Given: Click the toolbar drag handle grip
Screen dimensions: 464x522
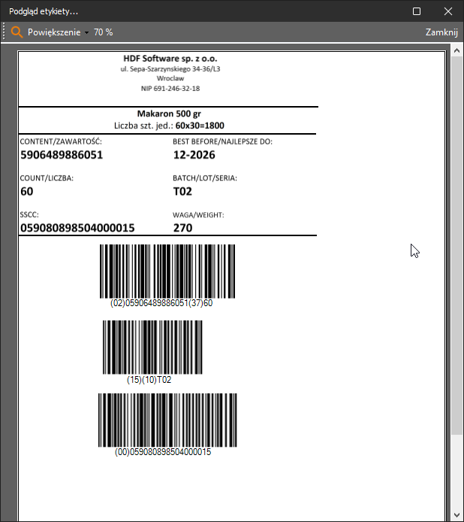Looking at the screenshot, I should point(4,32).
